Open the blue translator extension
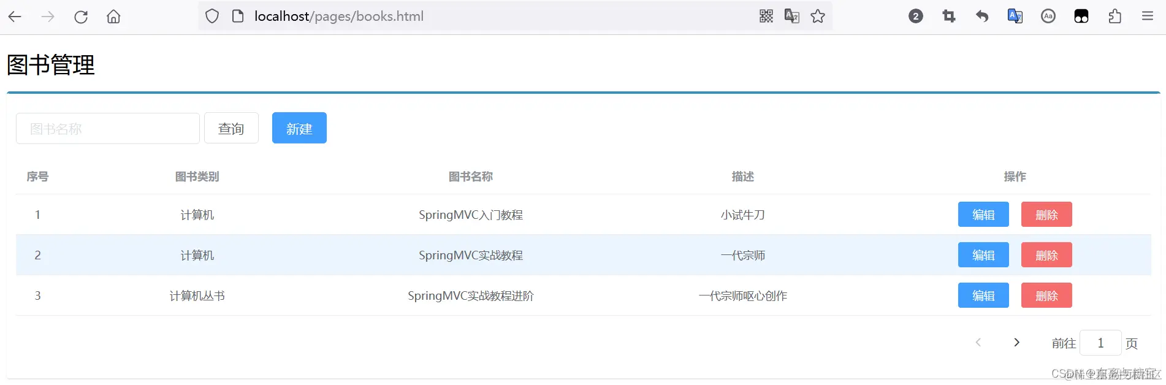This screenshot has height=385, width=1166. coord(1015,17)
